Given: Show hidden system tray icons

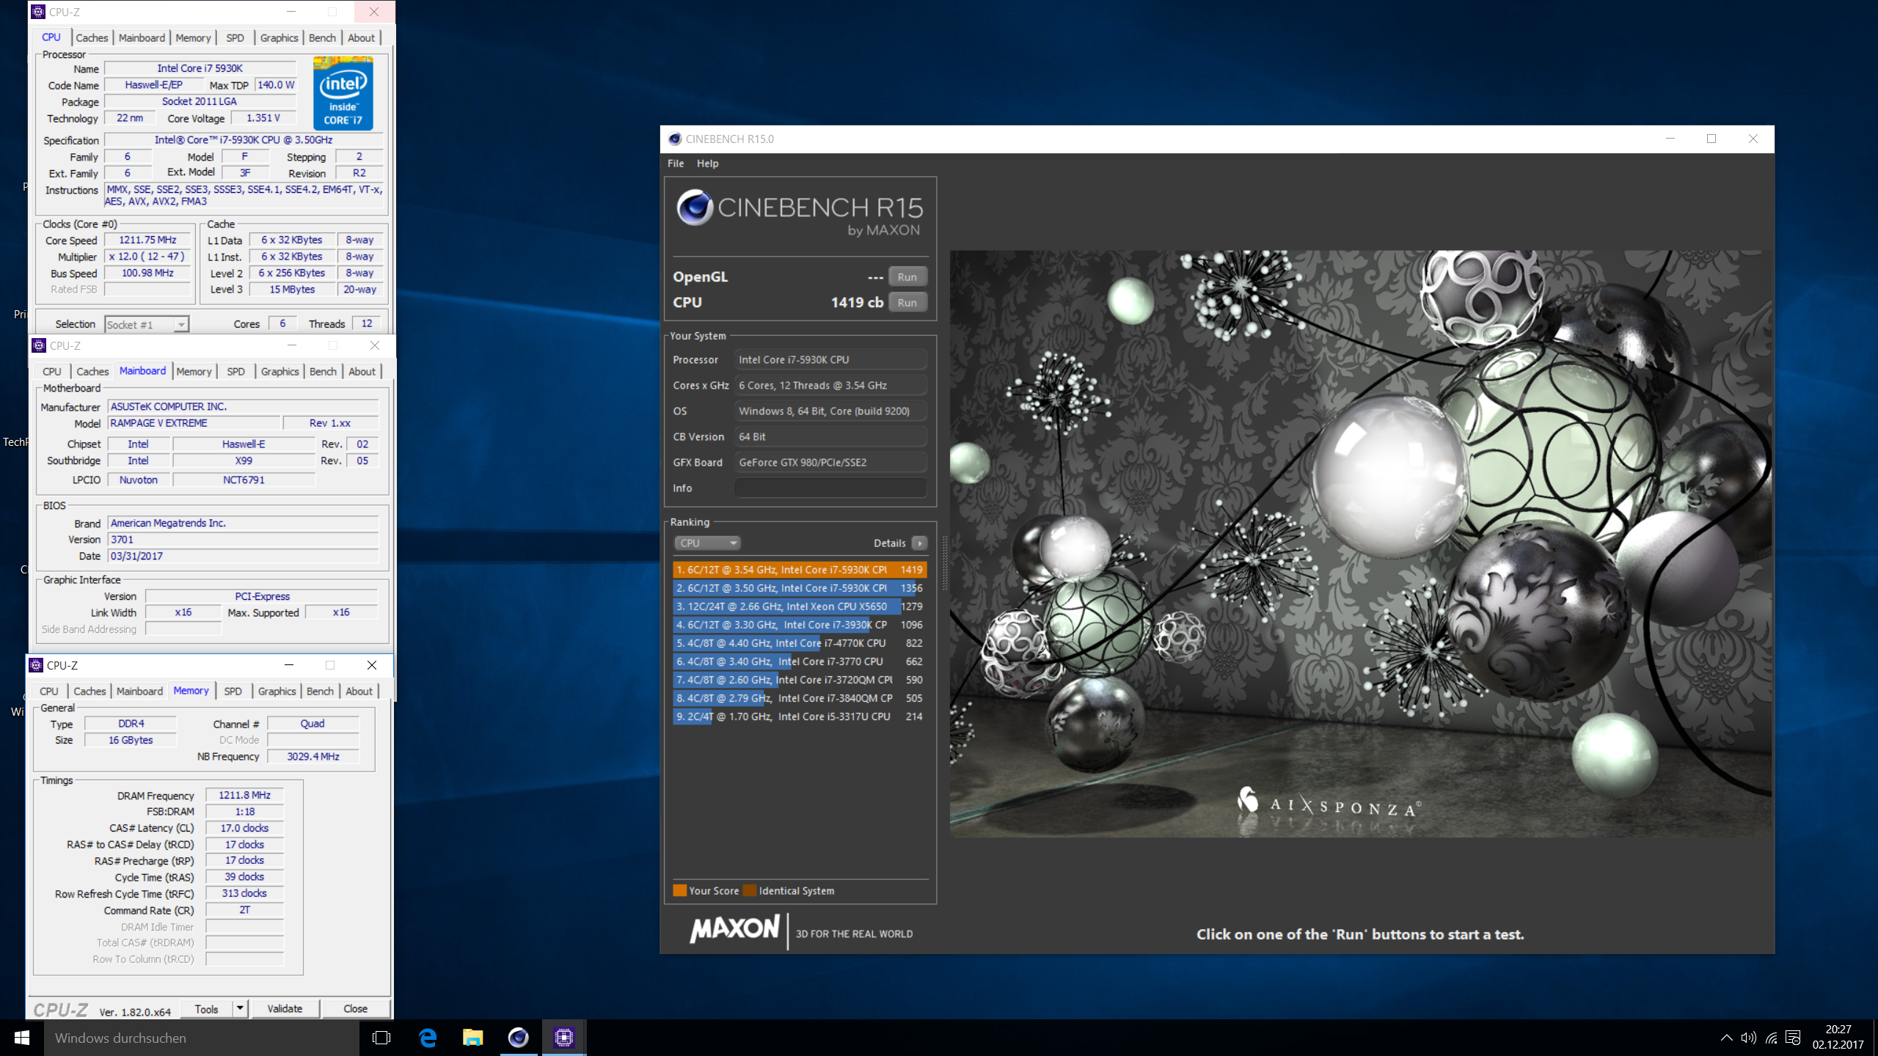Looking at the screenshot, I should (1726, 1038).
